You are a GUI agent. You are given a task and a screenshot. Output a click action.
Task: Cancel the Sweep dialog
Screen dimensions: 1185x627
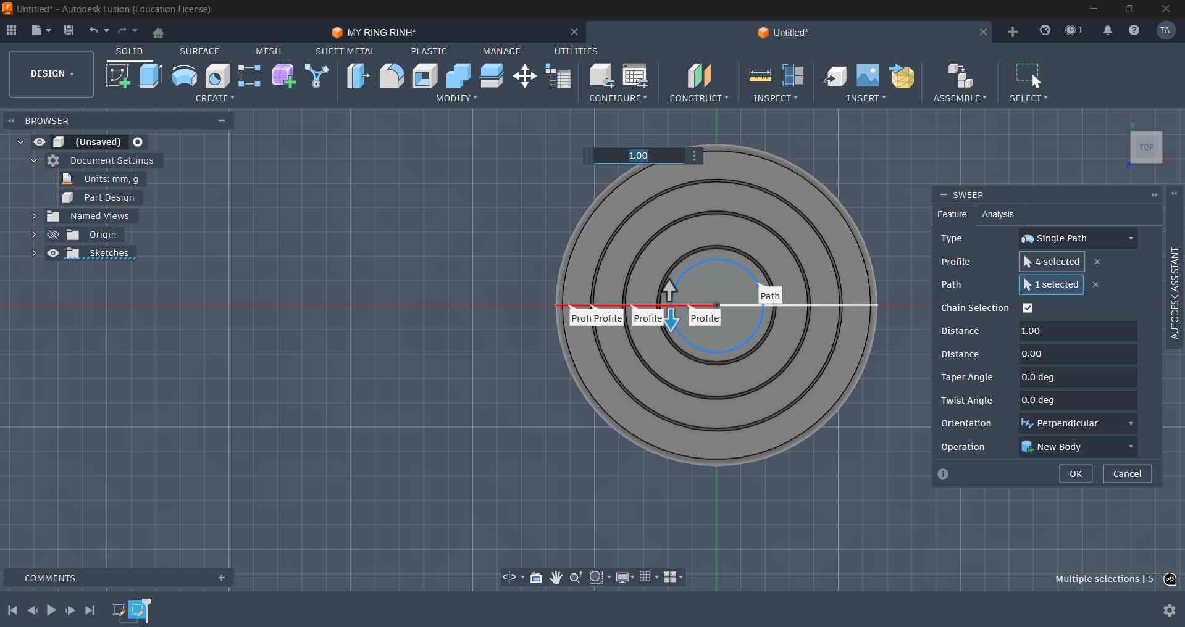pos(1127,474)
